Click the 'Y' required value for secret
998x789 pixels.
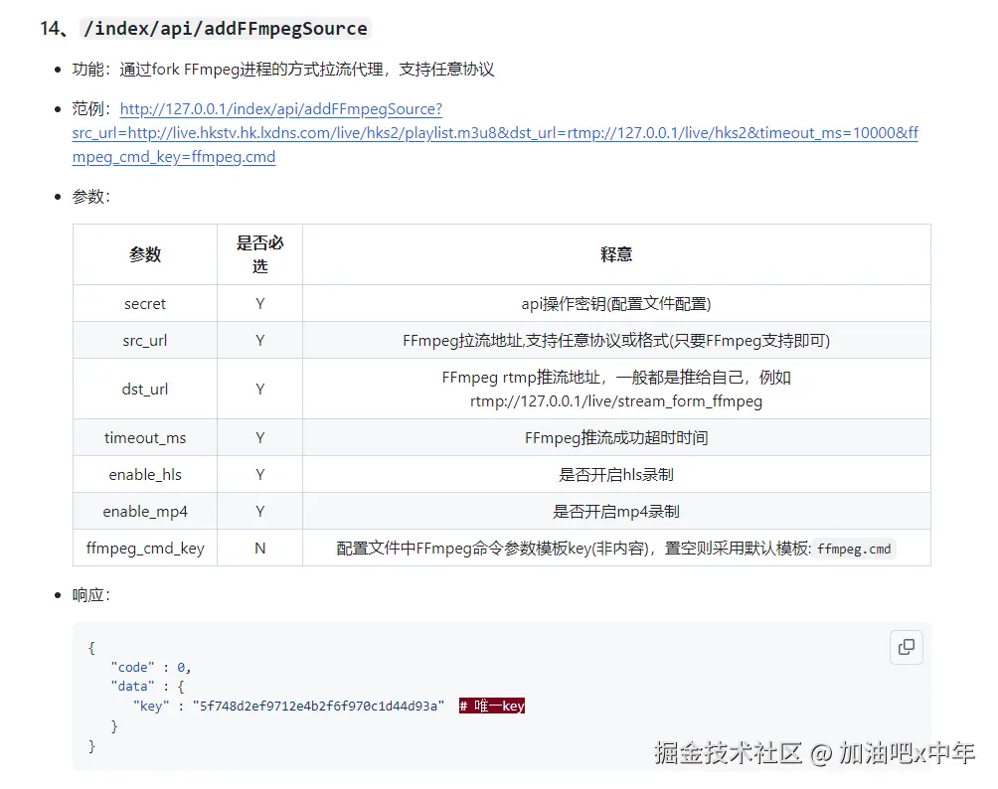259,303
